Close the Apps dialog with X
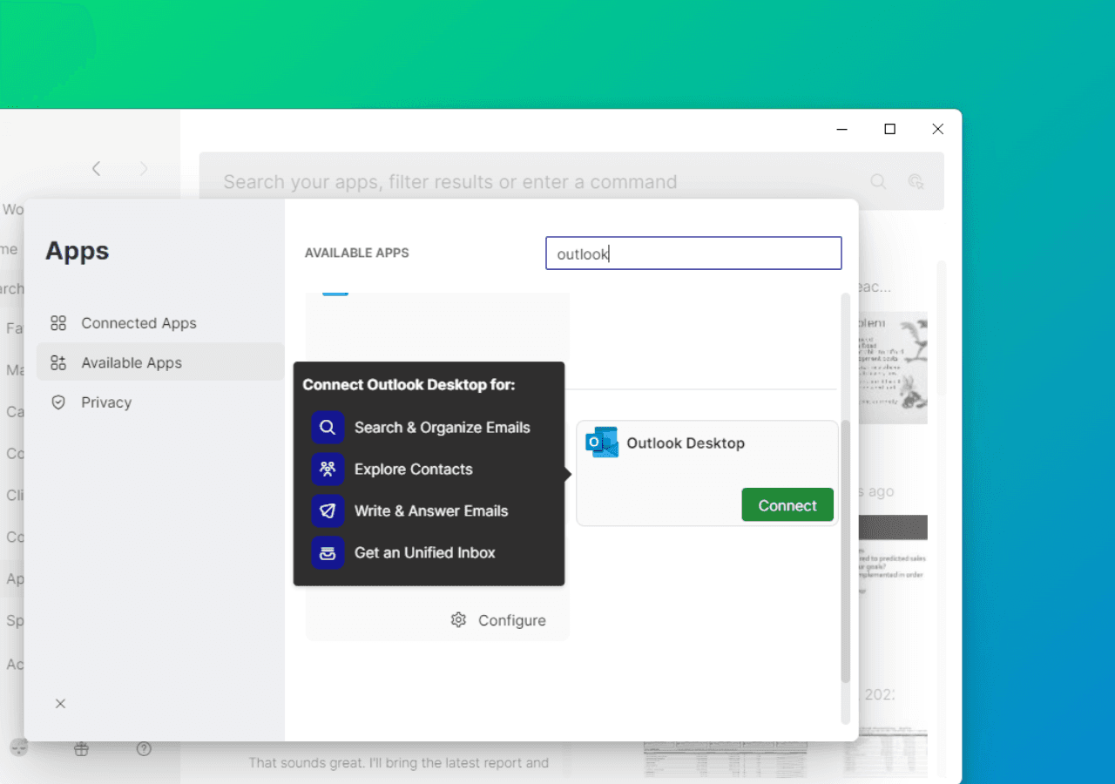The image size is (1115, 784). coord(60,704)
